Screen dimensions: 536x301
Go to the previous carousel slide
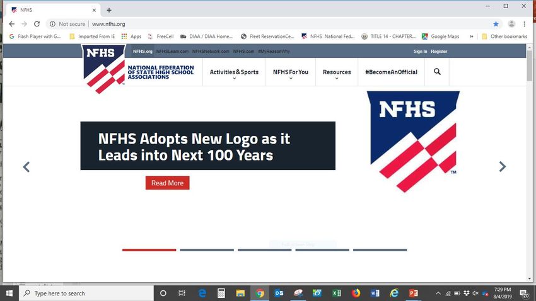[26, 167]
